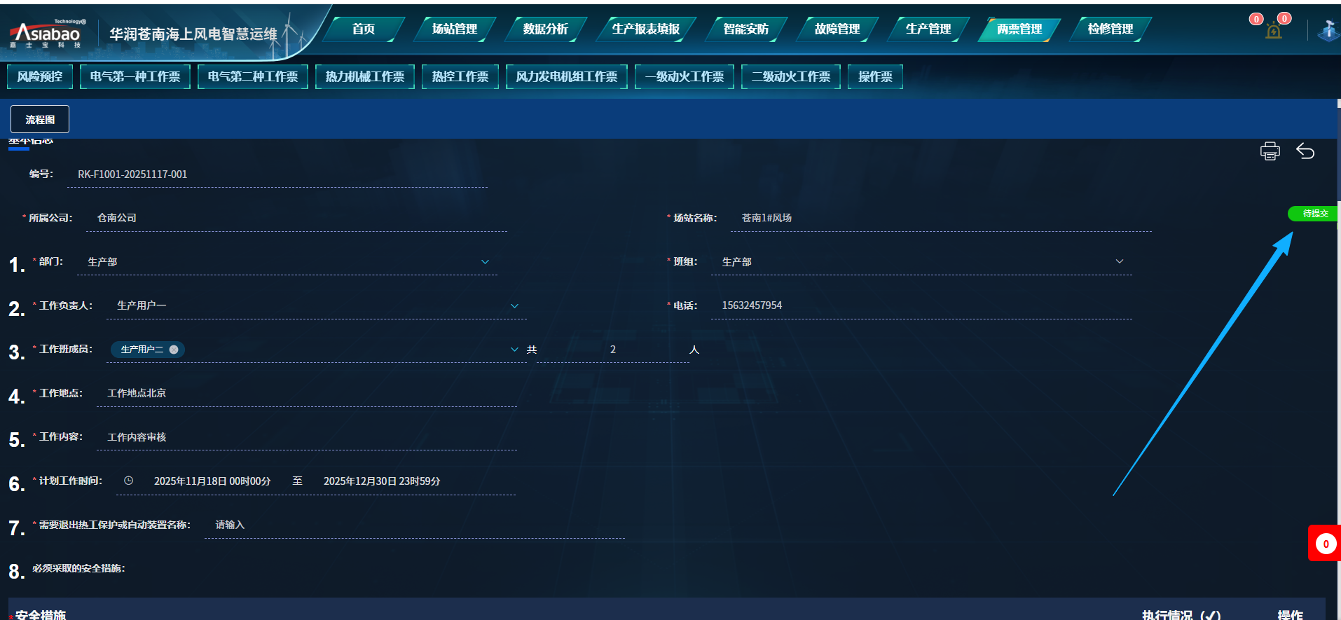Click the red floating badge showing 0

pyautogui.click(x=1325, y=544)
